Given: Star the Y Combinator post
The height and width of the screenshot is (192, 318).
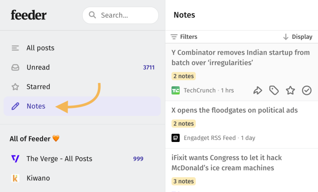Looking at the screenshot, I should click(x=290, y=90).
